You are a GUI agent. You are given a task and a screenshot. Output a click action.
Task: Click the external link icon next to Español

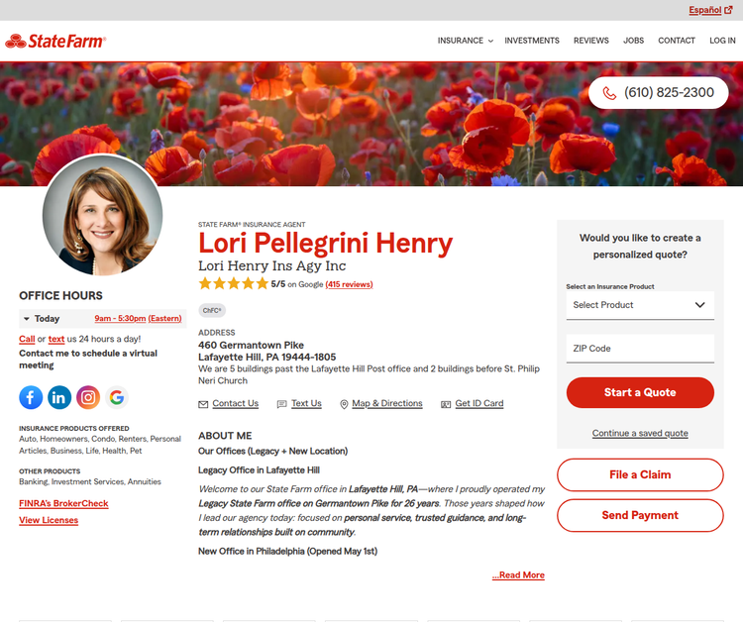728,10
